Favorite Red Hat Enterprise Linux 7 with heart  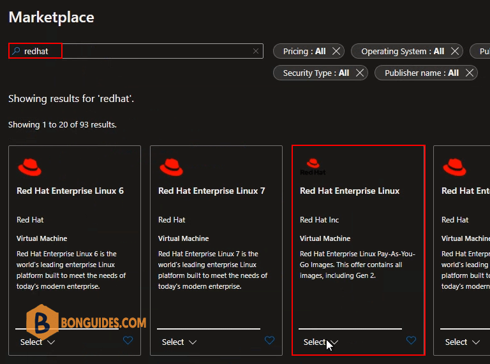[x=269, y=340]
